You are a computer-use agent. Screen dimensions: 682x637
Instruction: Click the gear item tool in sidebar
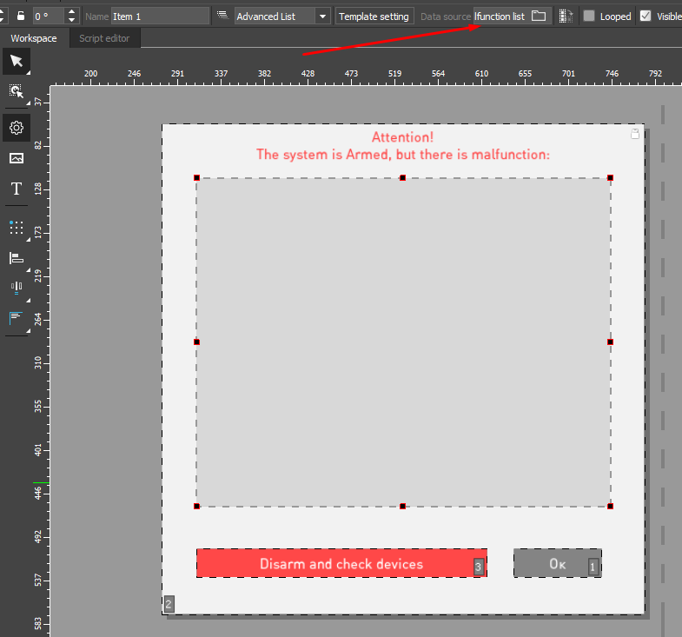[x=16, y=128]
